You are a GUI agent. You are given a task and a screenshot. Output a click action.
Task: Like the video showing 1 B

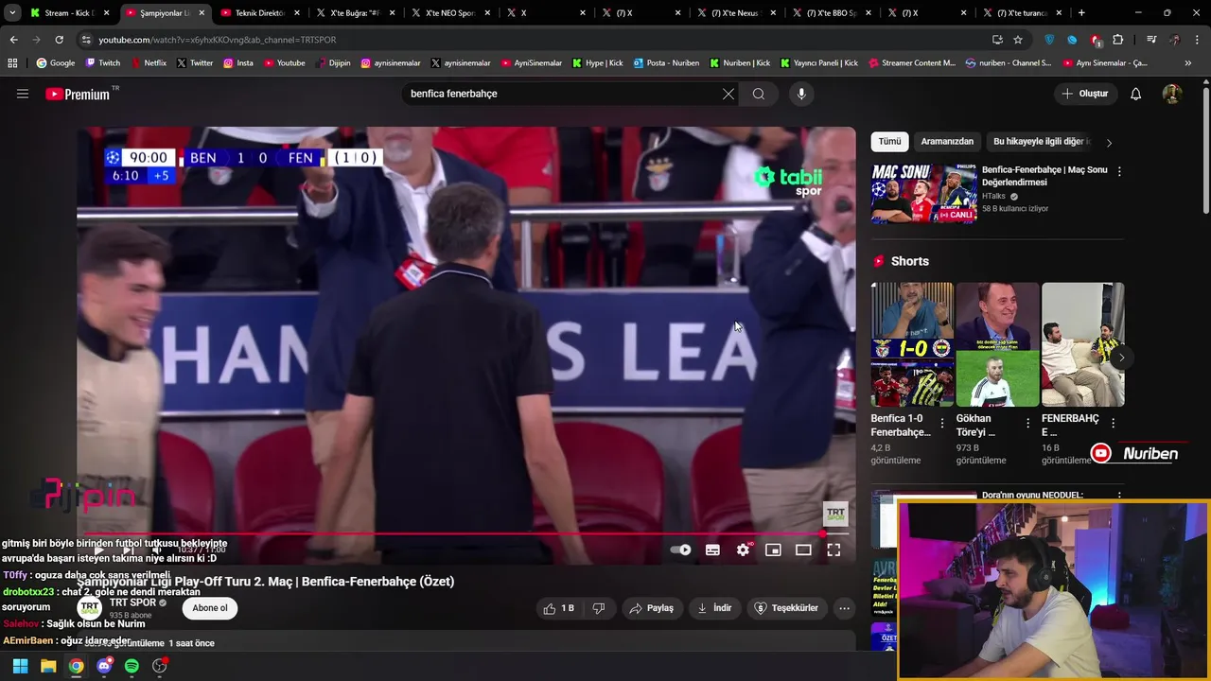click(559, 608)
